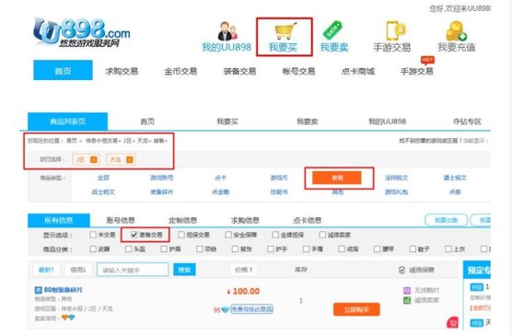This screenshot has height=335, width=512.
Task: Select 游戏账号 product type
Action: pyautogui.click(x=162, y=178)
